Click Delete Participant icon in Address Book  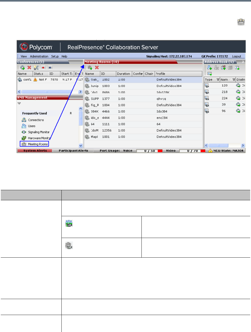[216, 67]
